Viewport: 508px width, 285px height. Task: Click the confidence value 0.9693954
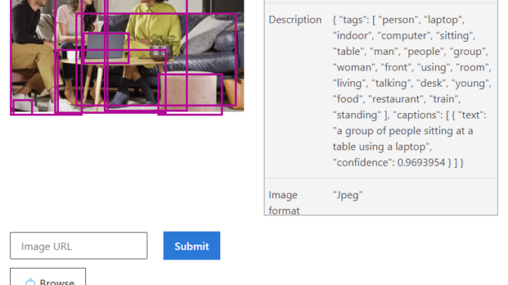point(421,163)
